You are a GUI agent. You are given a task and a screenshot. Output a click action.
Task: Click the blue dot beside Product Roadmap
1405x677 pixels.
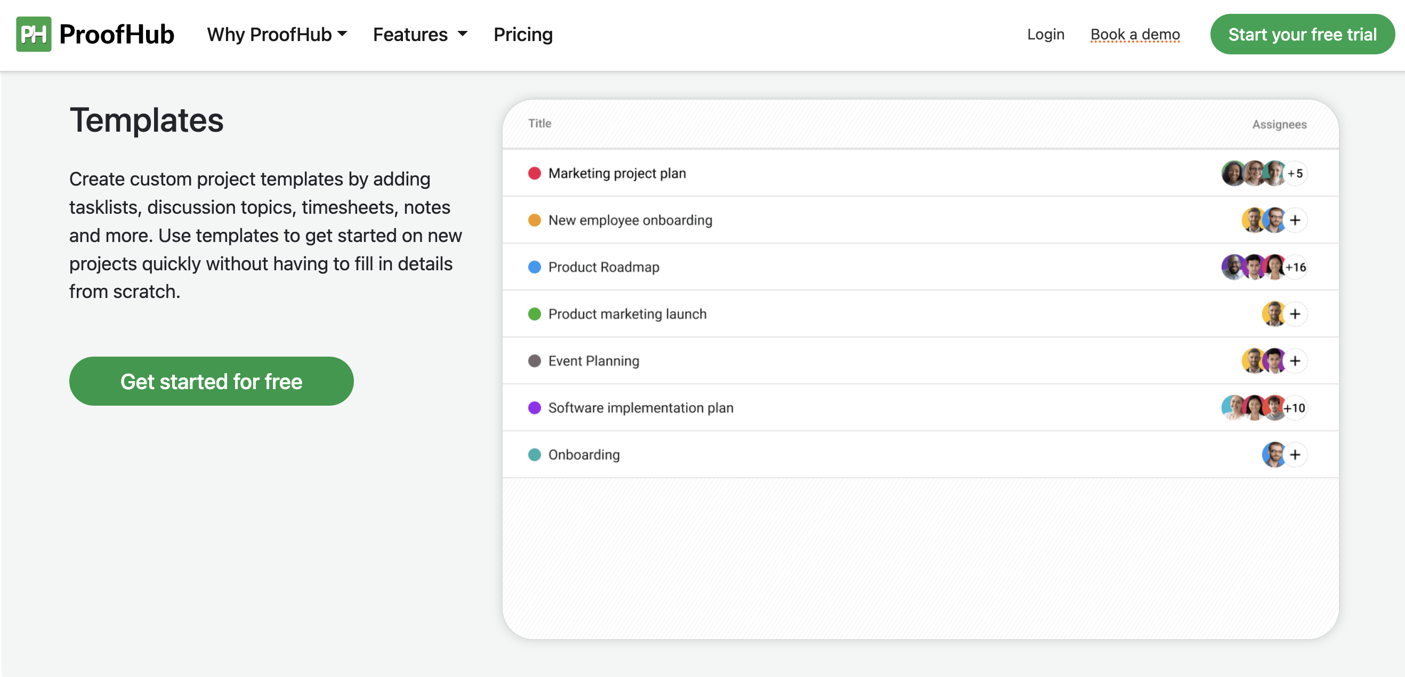pos(535,267)
